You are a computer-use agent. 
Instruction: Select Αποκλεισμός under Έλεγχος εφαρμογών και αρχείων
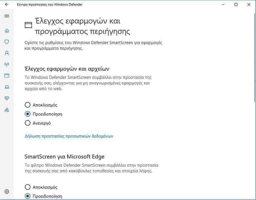coord(41,105)
